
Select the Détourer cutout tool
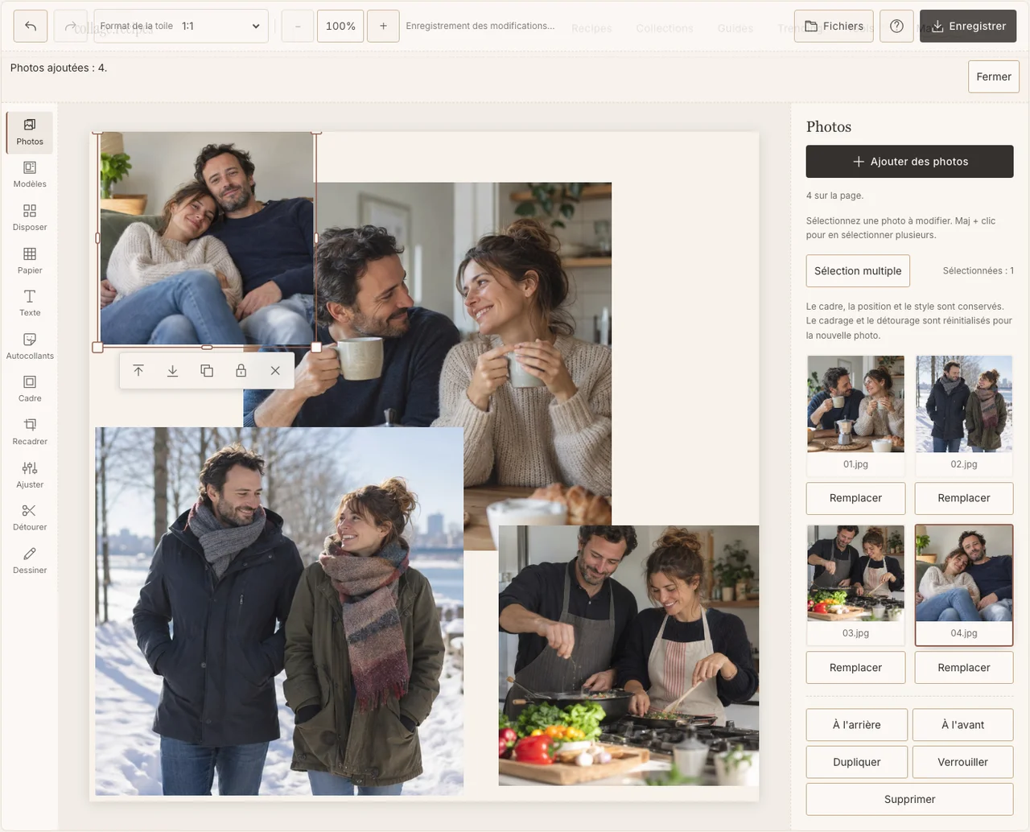coord(30,517)
